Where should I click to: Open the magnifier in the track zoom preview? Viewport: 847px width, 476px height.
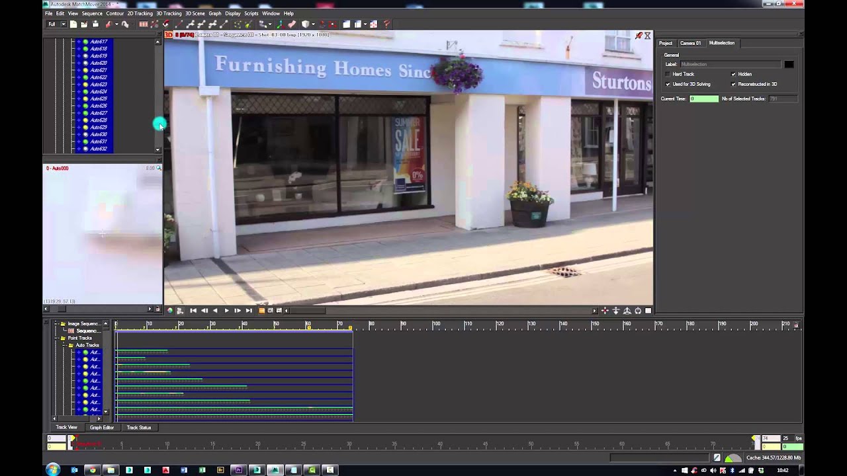click(159, 168)
